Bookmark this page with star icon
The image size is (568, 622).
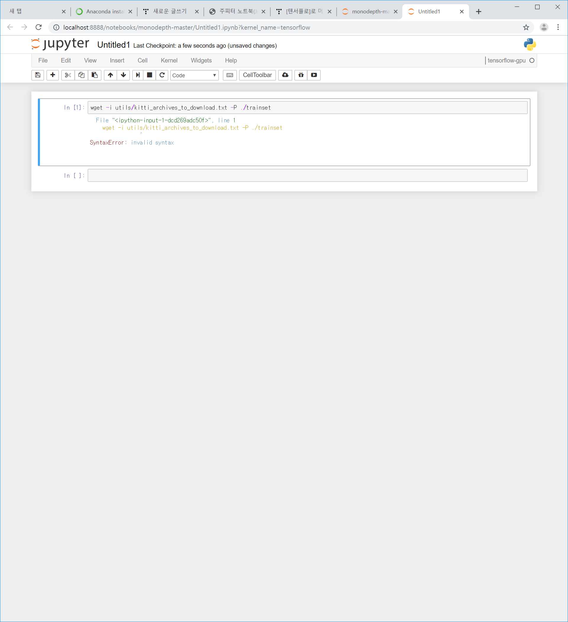point(526,28)
